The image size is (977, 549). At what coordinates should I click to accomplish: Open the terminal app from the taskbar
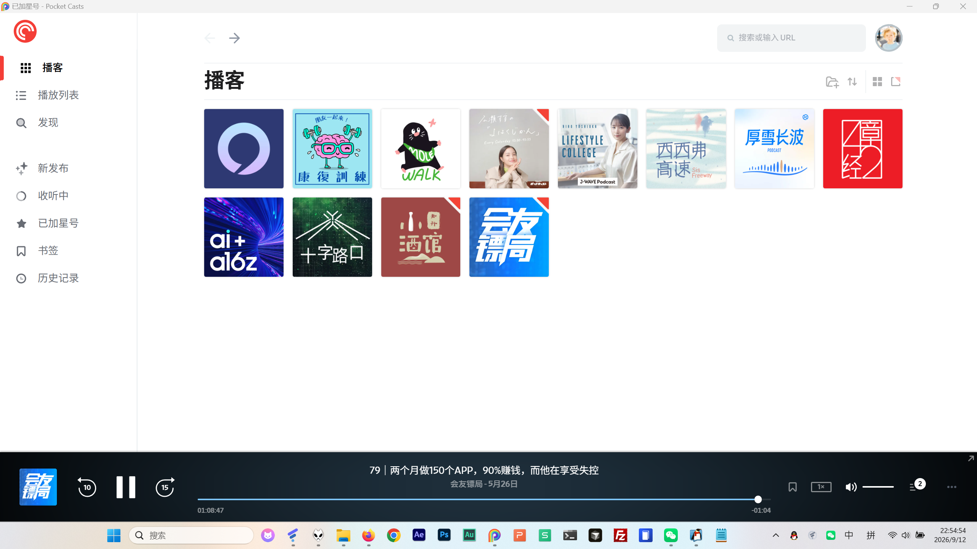570,536
